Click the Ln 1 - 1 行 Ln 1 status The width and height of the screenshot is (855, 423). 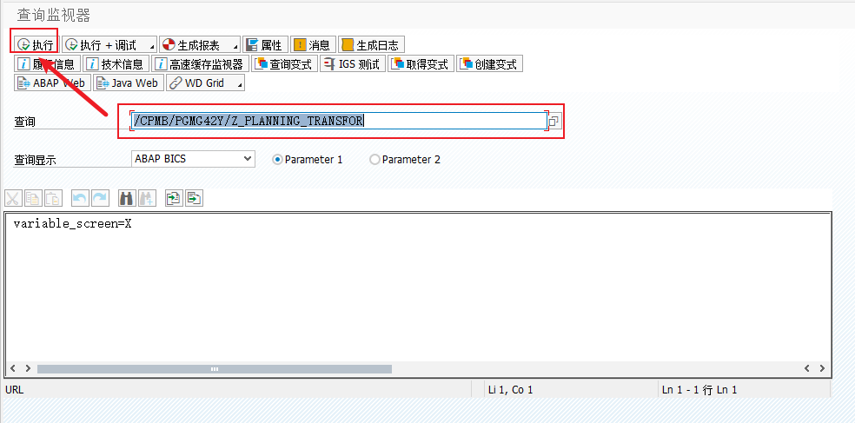click(699, 390)
